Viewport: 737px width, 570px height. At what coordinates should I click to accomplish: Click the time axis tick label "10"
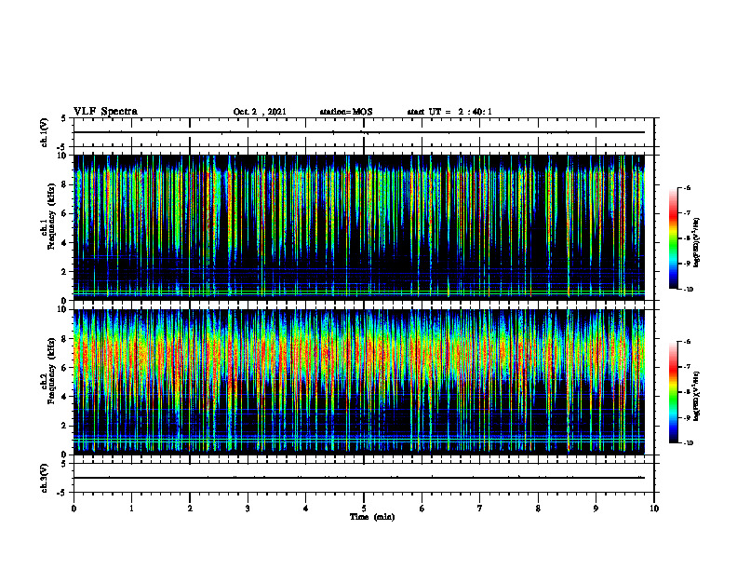(654, 509)
